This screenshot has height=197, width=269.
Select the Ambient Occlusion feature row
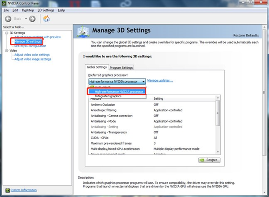(103, 105)
